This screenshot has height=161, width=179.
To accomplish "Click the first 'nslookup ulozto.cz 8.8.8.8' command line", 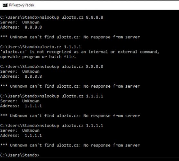I will [52, 17].
